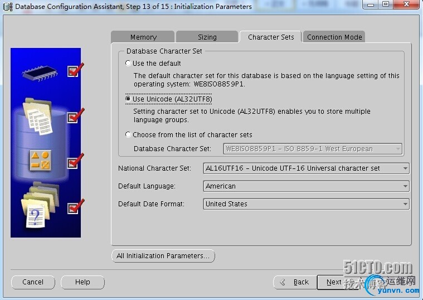Viewport: 423px width, 300px height.
Task: Click the orange shapes icon on cylinder
Action: pos(41,161)
